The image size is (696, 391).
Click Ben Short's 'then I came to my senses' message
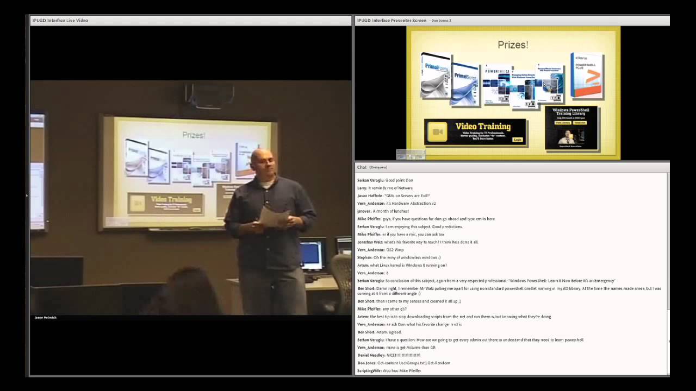click(x=409, y=301)
